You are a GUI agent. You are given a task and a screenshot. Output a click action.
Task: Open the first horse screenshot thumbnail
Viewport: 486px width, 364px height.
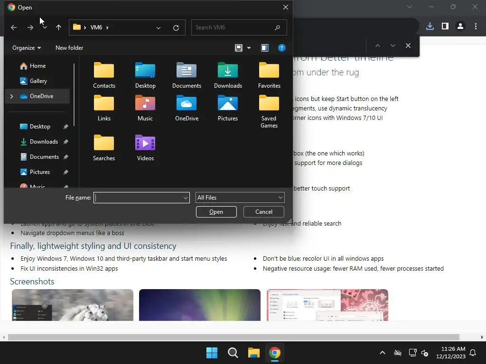(73, 305)
